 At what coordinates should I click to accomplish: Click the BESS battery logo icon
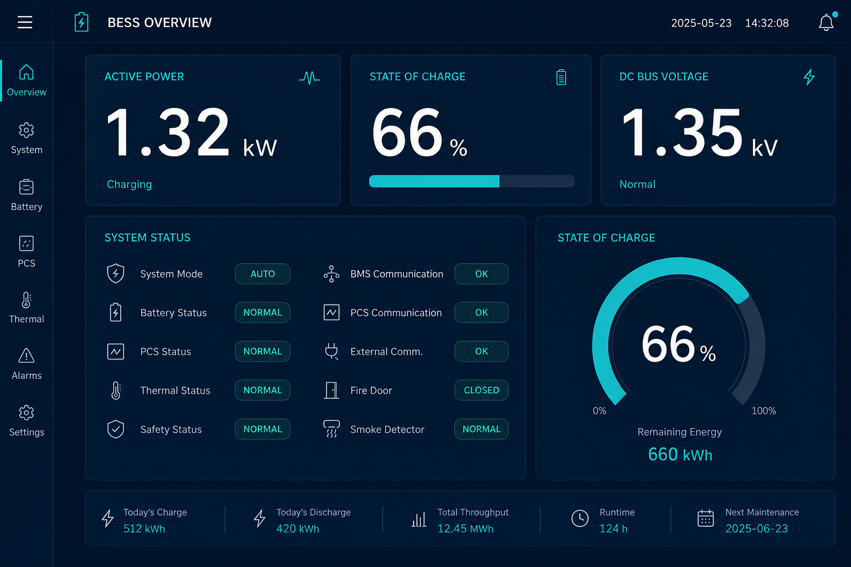point(81,22)
